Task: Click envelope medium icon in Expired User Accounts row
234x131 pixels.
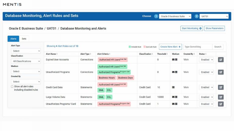Action: pos(173,60)
